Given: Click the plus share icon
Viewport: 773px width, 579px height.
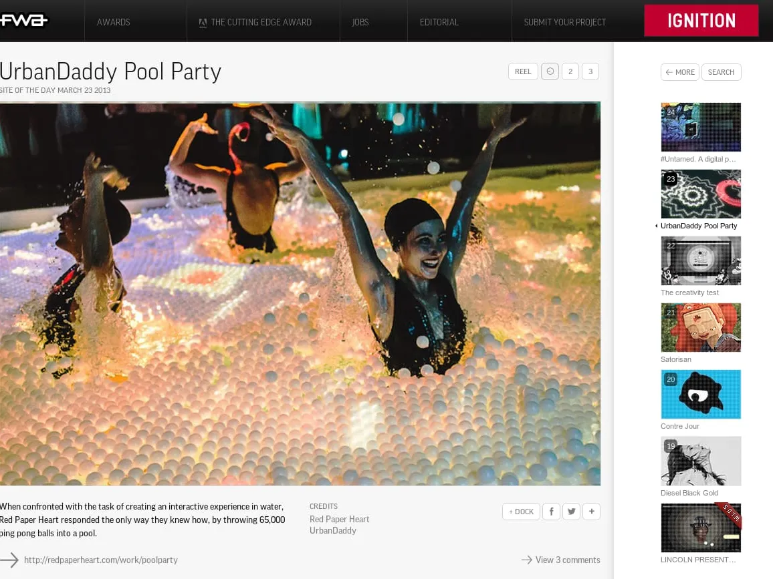Looking at the screenshot, I should pyautogui.click(x=592, y=512).
